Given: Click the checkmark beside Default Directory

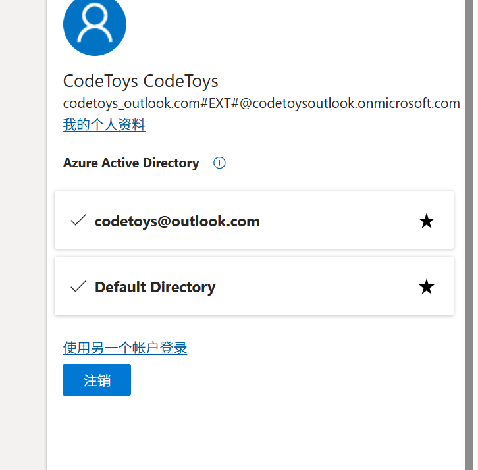Looking at the screenshot, I should point(78,286).
